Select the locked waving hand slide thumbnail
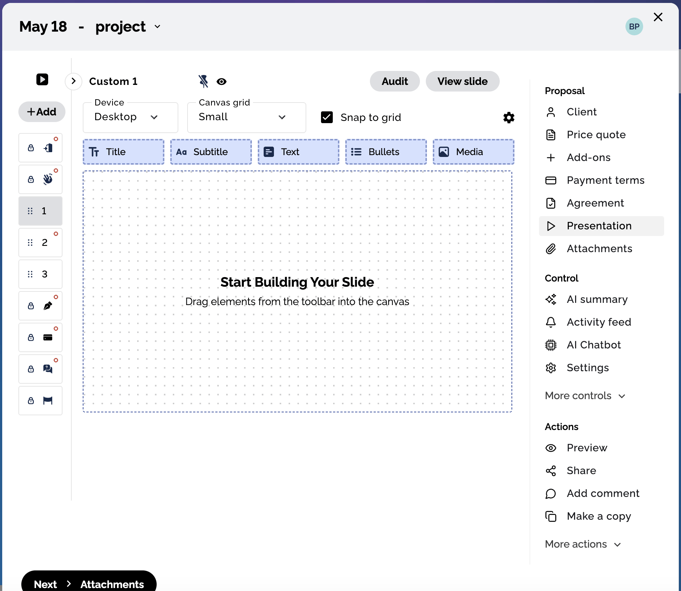 [40, 179]
